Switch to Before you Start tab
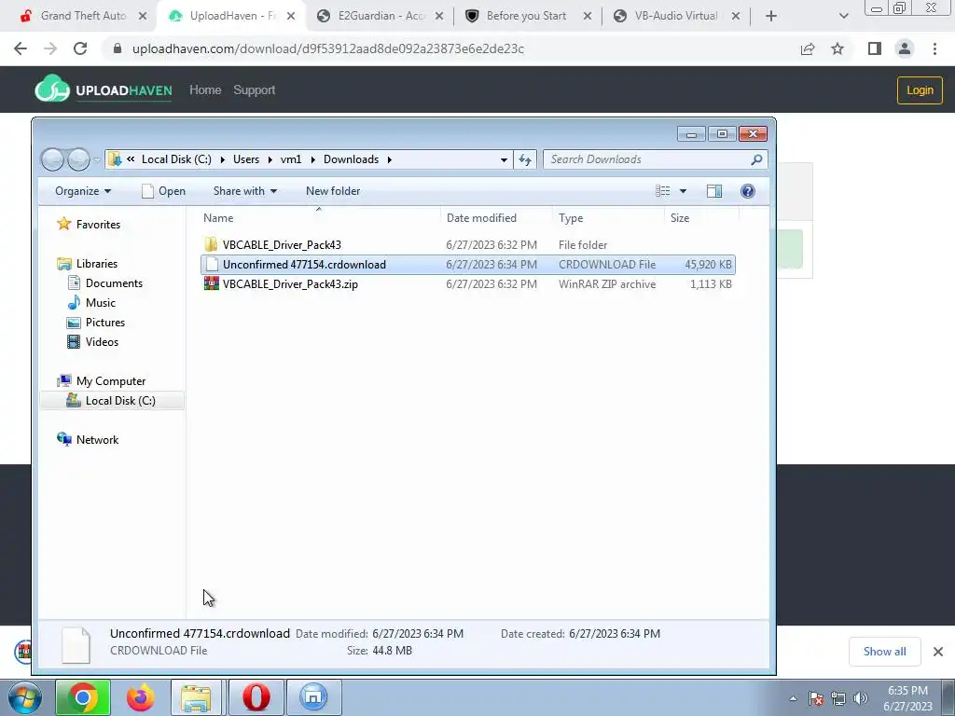 coord(526,16)
